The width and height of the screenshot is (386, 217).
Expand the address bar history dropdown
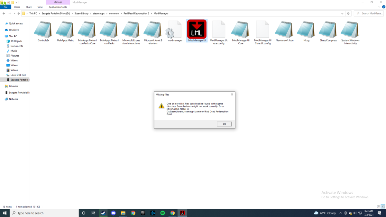tap(342, 14)
